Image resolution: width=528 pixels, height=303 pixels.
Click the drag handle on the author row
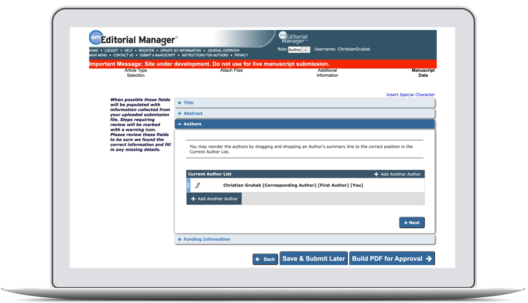point(188,185)
